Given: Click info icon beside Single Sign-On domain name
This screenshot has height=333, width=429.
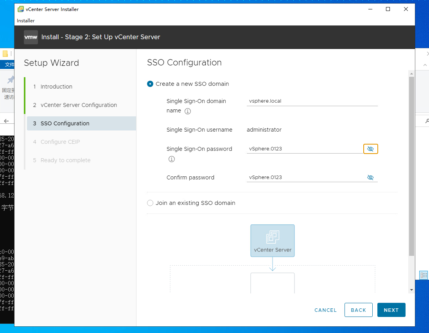Looking at the screenshot, I should point(188,111).
